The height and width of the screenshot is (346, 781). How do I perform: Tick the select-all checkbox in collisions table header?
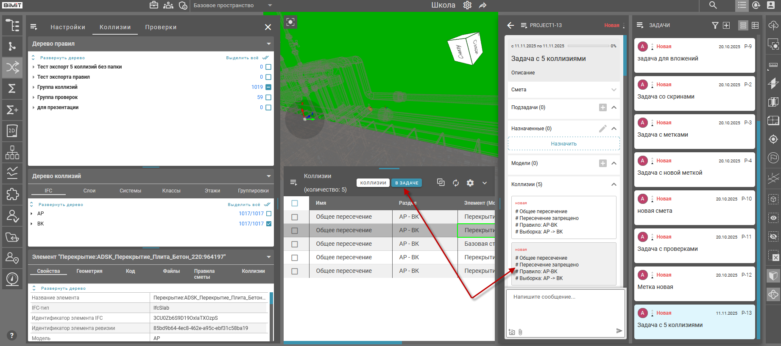pyautogui.click(x=295, y=203)
